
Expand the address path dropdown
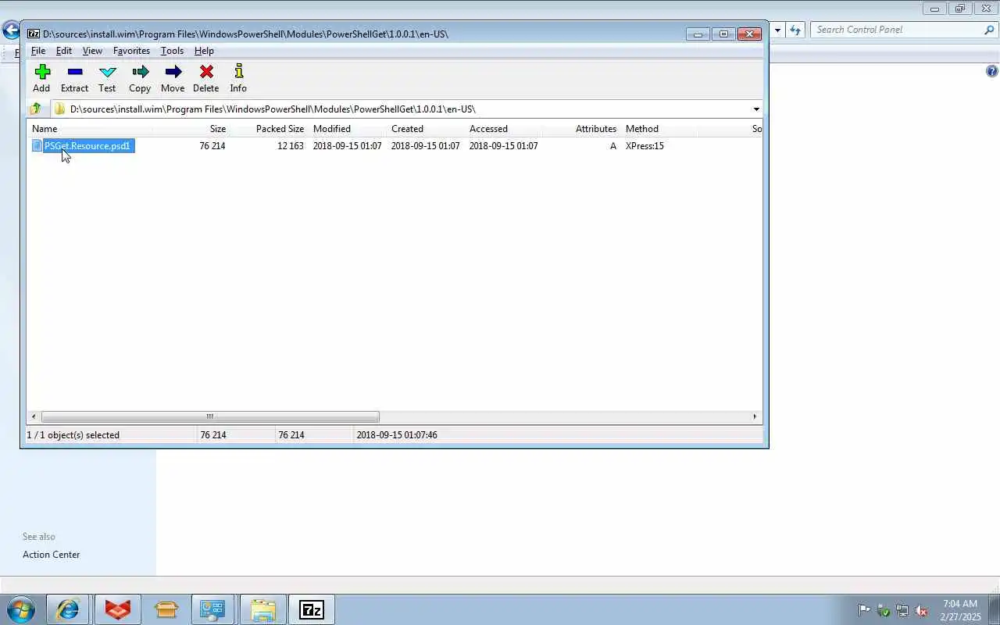[756, 109]
